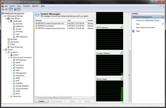Image resolution: width=166 pixels, height=108 pixels.
Task: Open the View submenu arrow in Actions
Action: coord(163,24)
